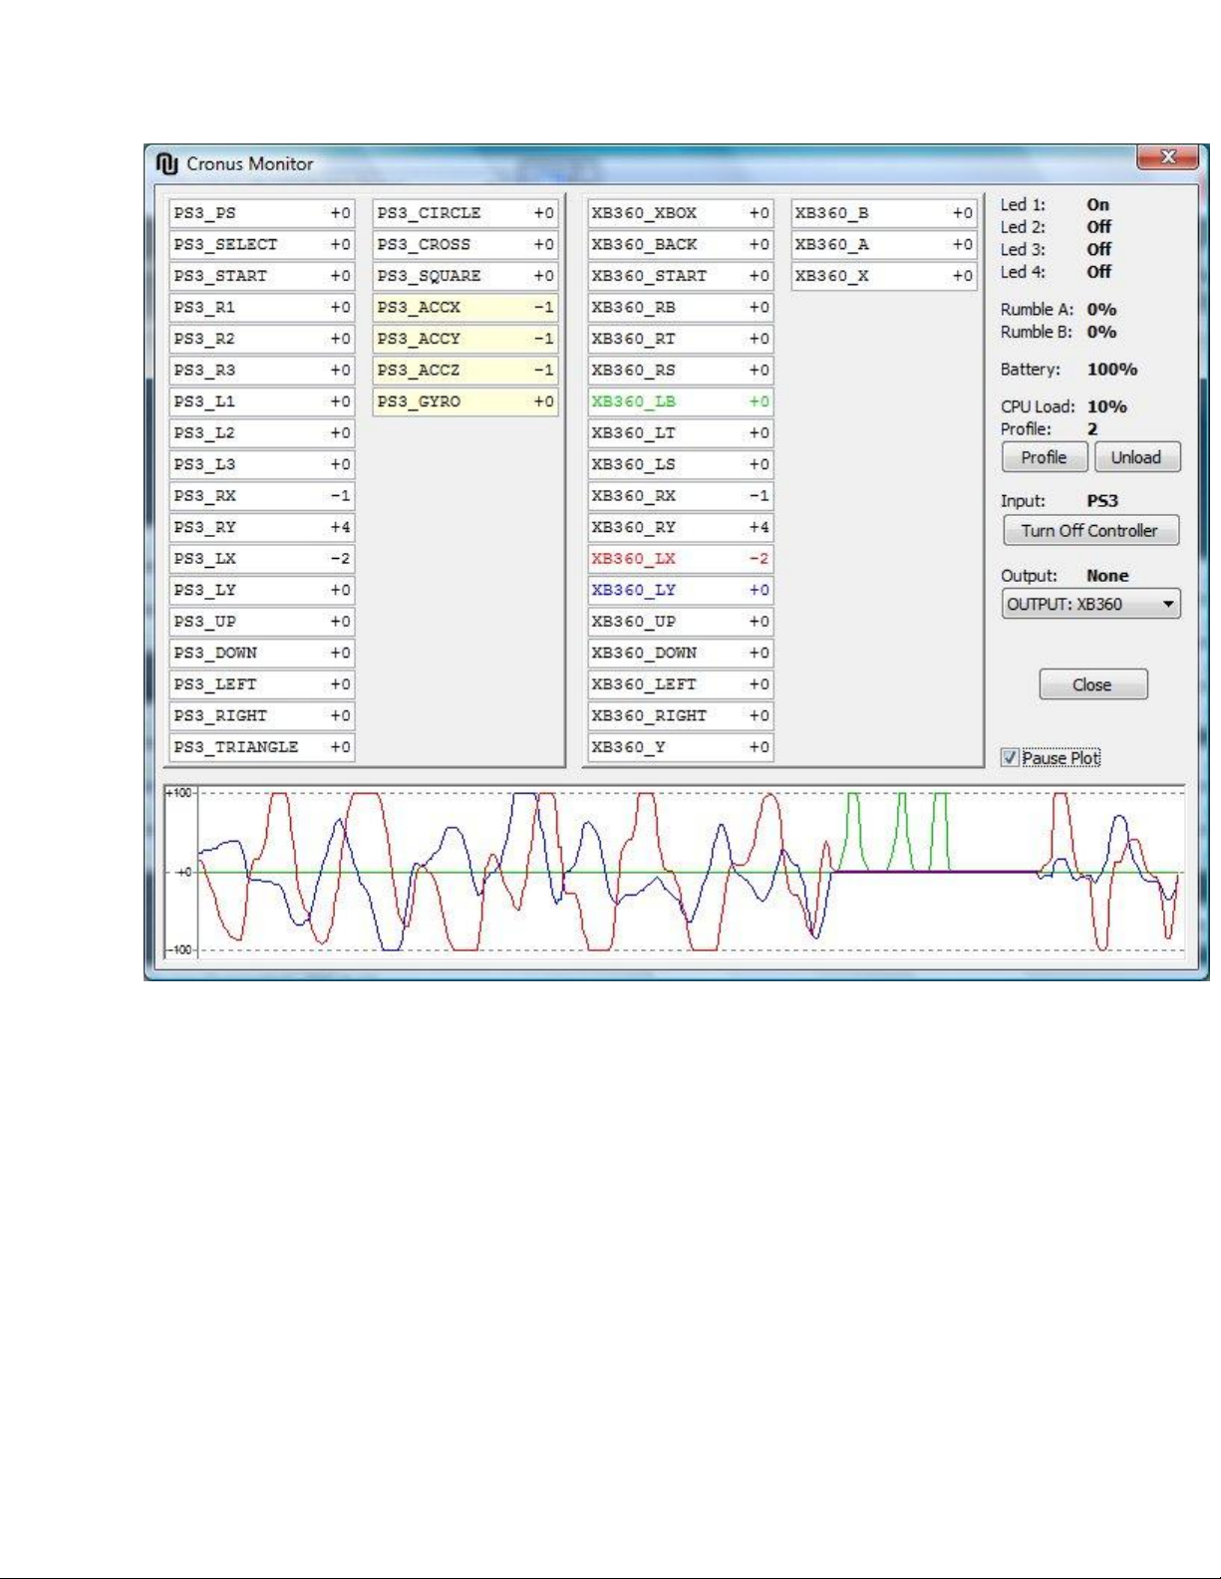
Task: Click the PS3_LY value row
Action: [x=262, y=590]
